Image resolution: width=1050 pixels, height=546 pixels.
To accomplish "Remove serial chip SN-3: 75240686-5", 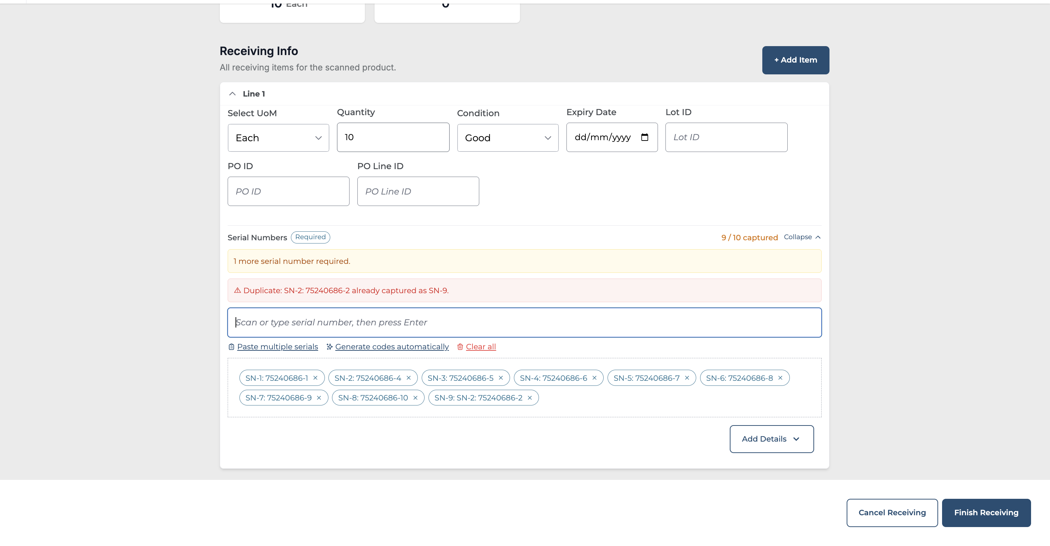I will [501, 378].
